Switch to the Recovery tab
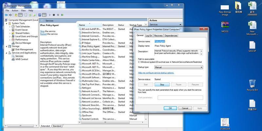This screenshot has height=131, width=262. click(159, 36)
